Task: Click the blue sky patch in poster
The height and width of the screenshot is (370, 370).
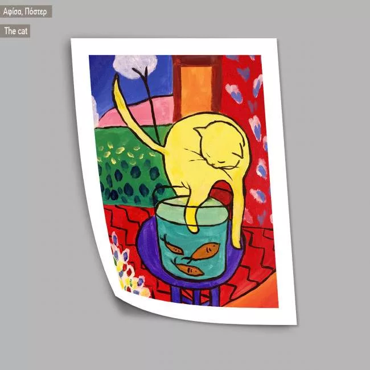Action: (x=102, y=80)
